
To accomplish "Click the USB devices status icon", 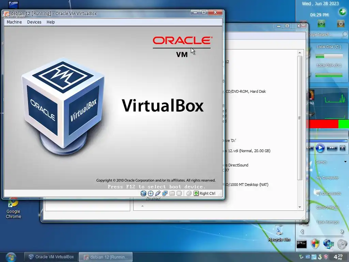I will tap(158, 193).
